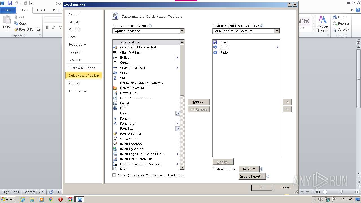This screenshot has height=203, width=361.
Task: Click the dialog Help question mark button
Action: [x=290, y=5]
